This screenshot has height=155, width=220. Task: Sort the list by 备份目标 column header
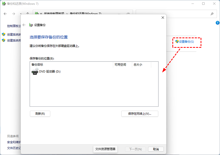[x=71, y=65]
